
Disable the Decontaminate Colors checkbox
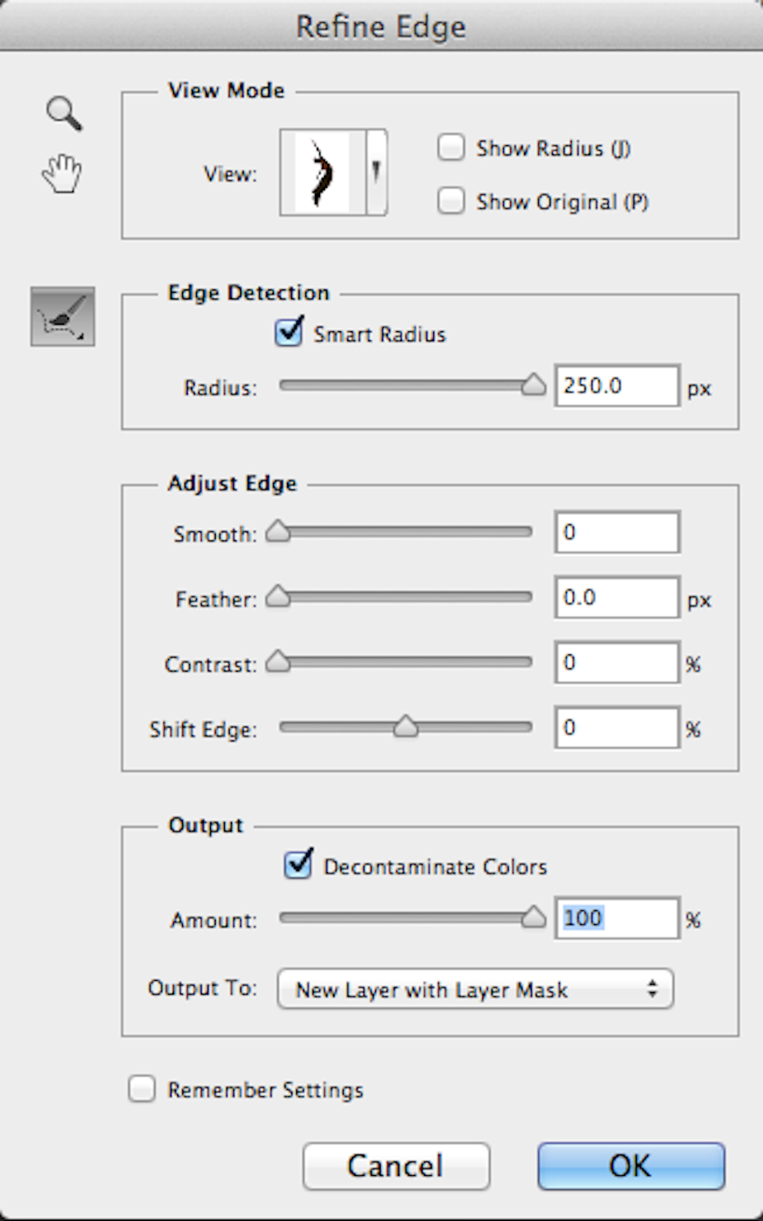tap(298, 864)
